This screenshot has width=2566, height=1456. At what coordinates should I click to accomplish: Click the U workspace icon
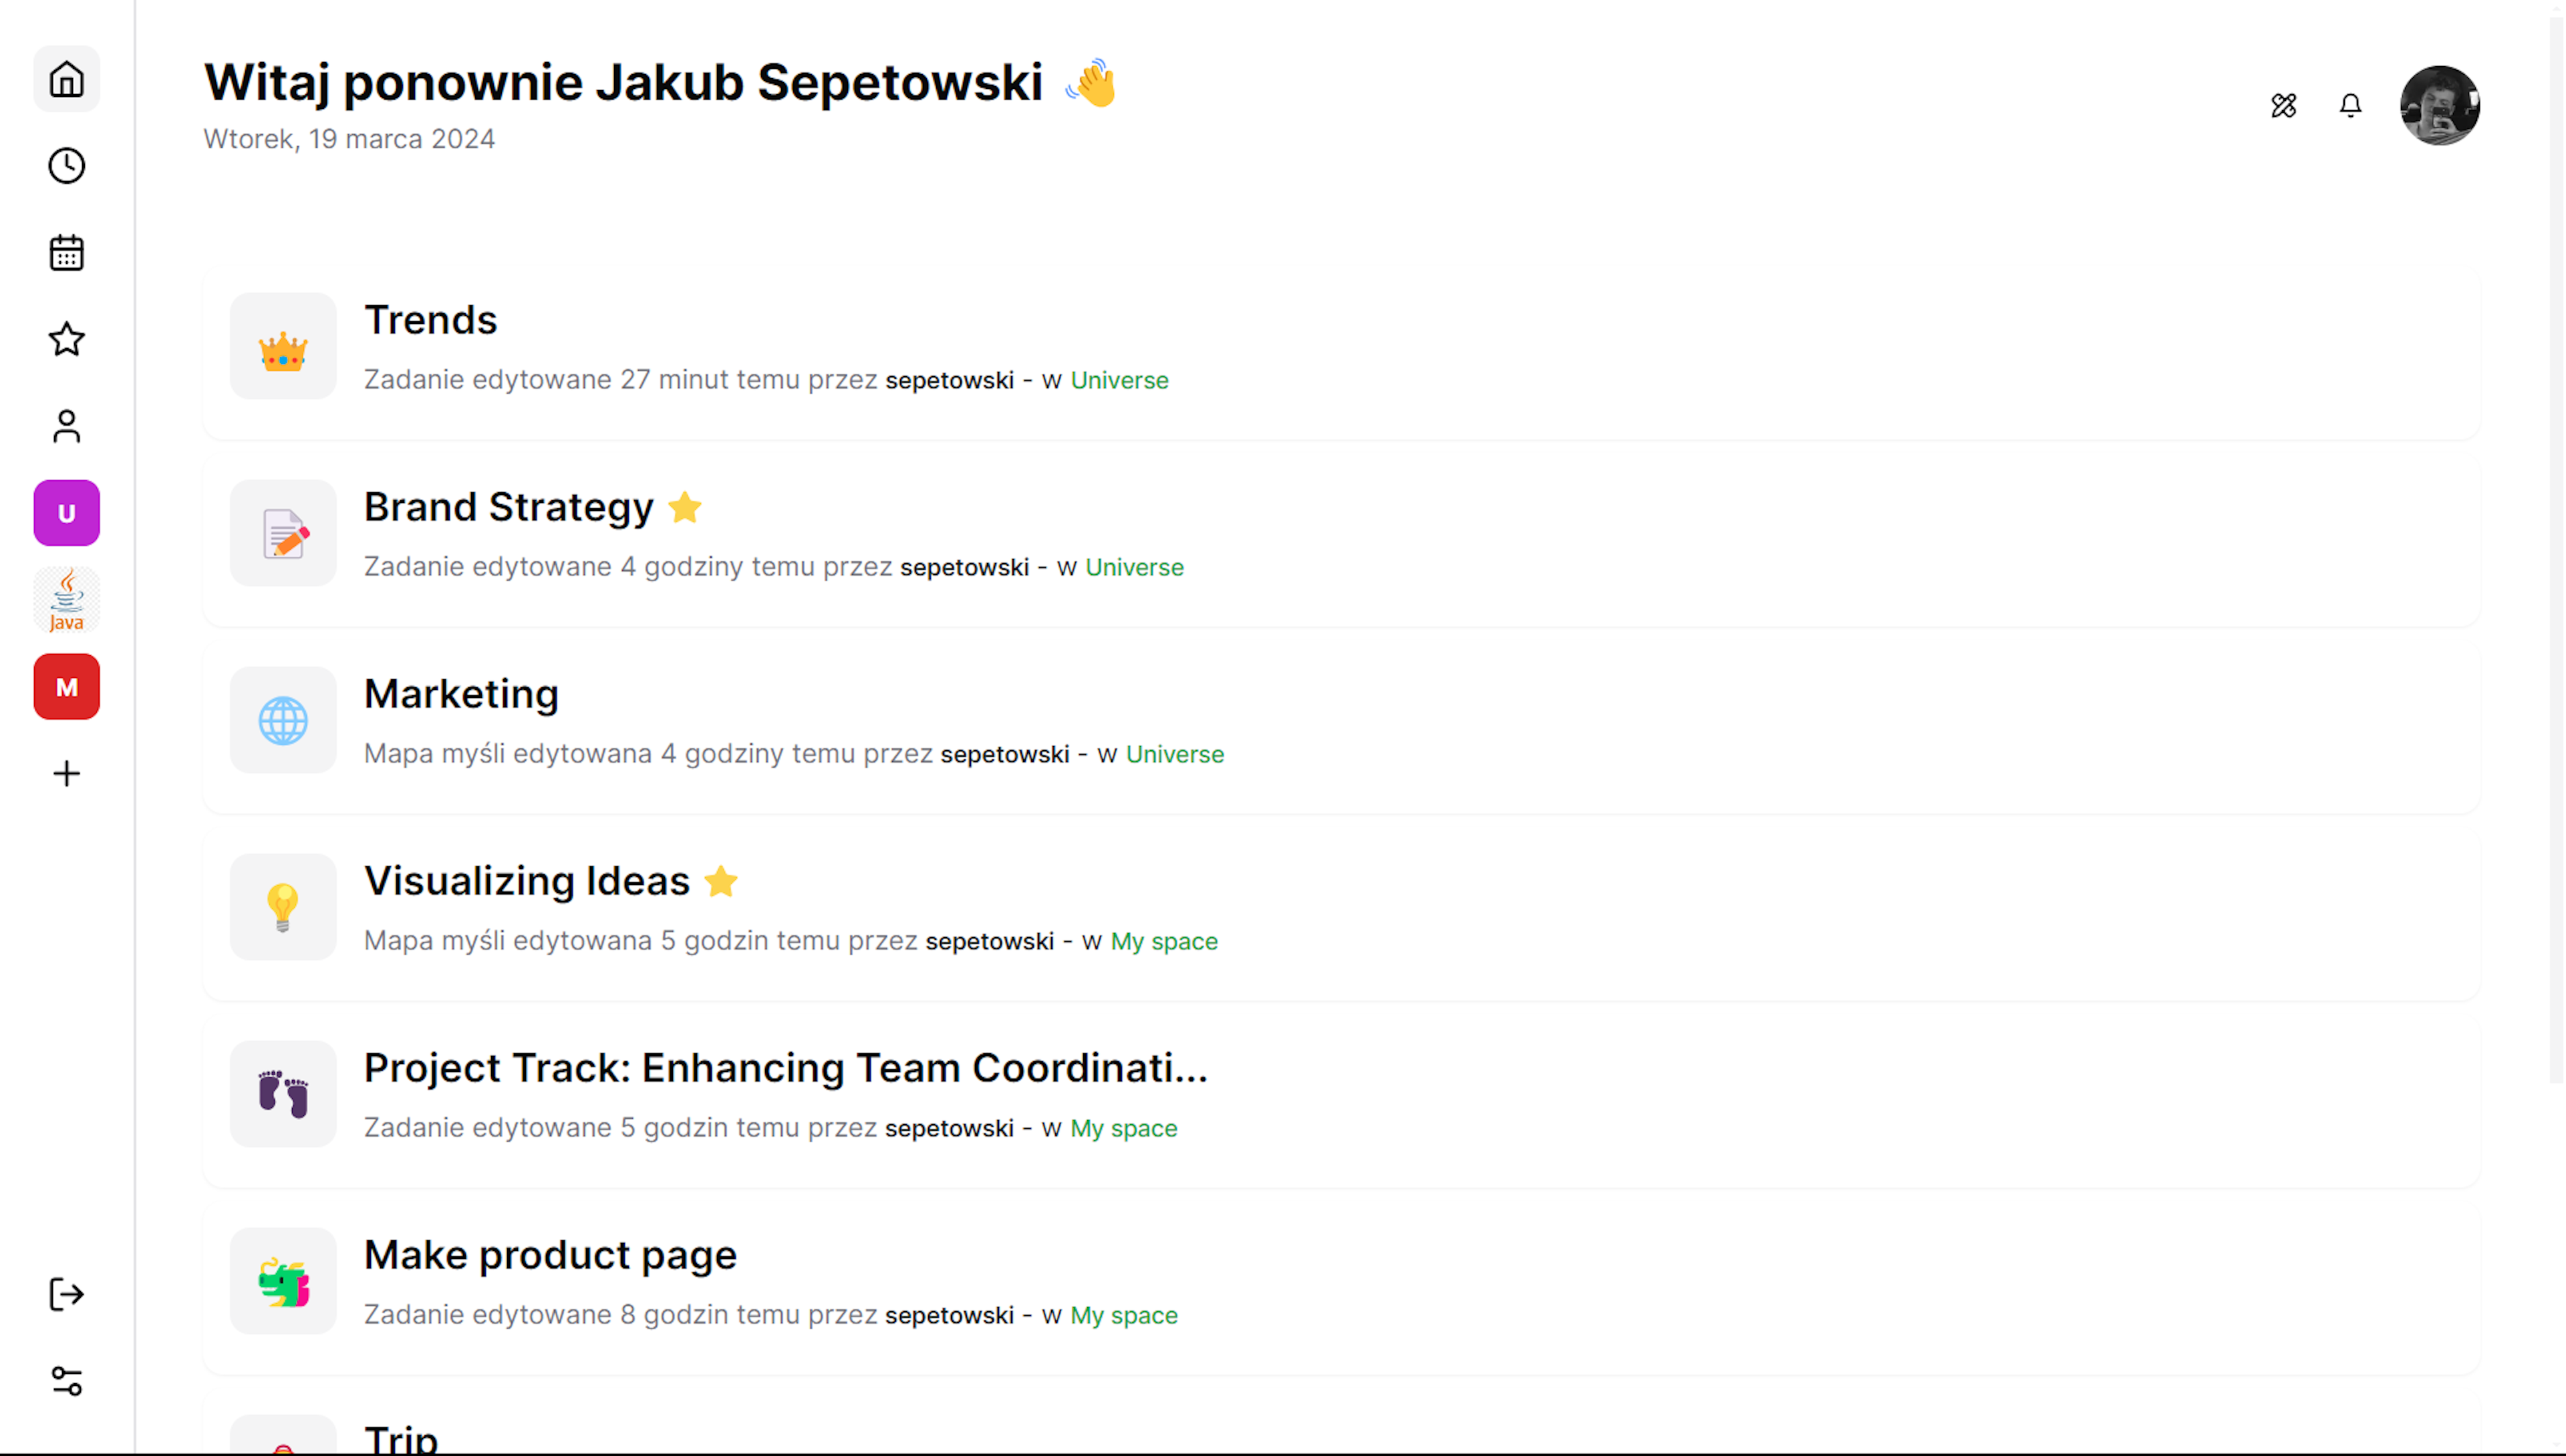pyautogui.click(x=67, y=512)
